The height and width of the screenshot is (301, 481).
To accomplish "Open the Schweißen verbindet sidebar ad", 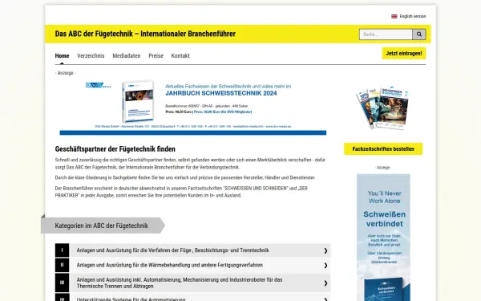I will click(383, 238).
